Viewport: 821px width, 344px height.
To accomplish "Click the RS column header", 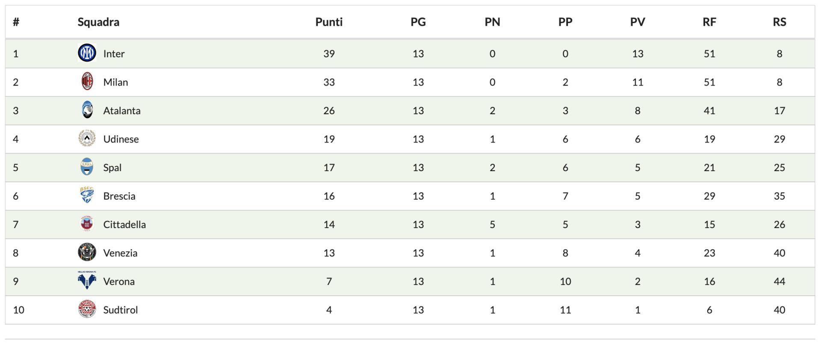I will point(779,22).
